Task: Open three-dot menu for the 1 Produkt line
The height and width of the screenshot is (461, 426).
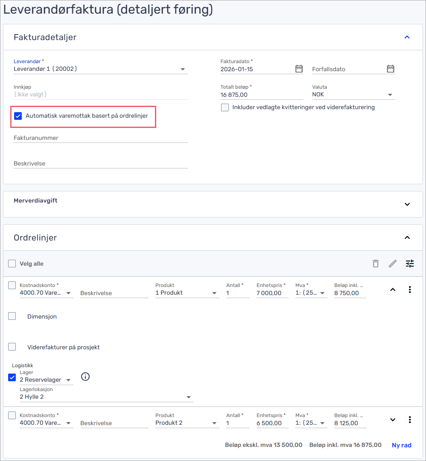Action: [410, 290]
